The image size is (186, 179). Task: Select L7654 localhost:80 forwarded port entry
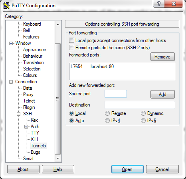[92, 66]
